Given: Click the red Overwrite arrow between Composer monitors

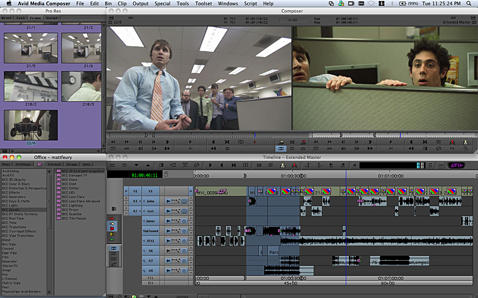Looking at the screenshot, I should pos(304,142).
